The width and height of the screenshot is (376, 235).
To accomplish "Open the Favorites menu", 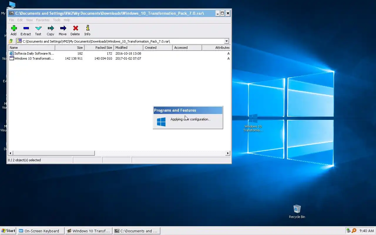I will (43, 20).
